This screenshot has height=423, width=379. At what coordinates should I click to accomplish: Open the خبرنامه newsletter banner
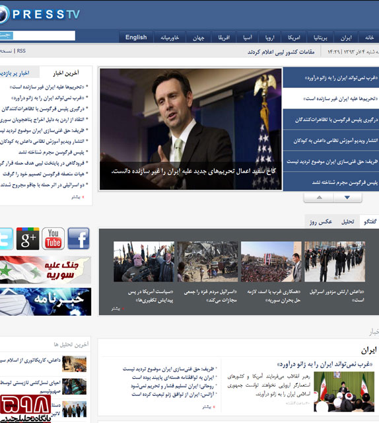click(x=46, y=301)
